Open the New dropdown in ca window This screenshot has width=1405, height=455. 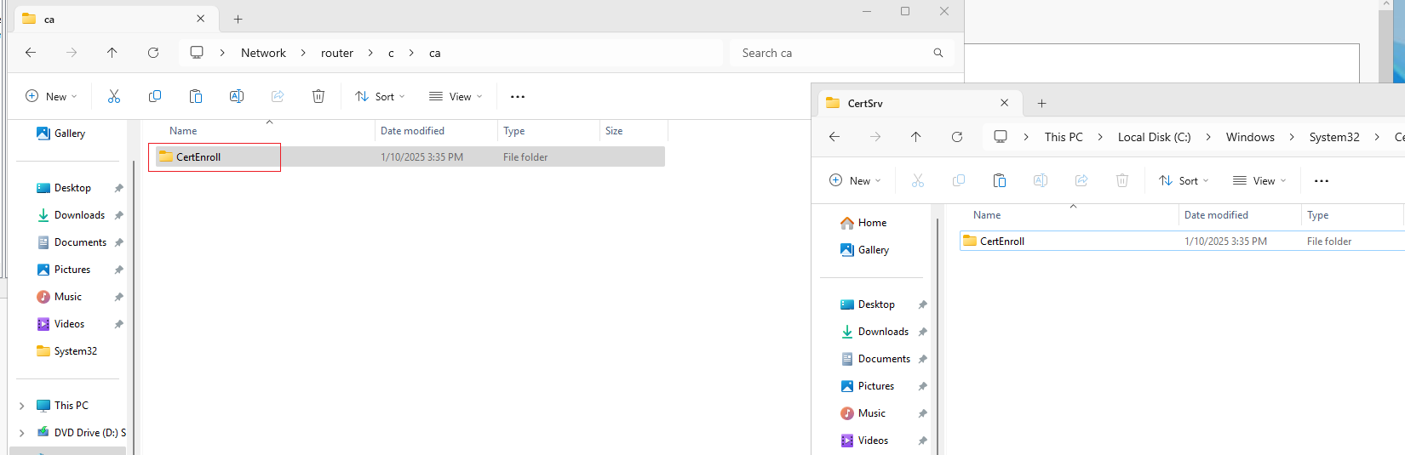(51, 96)
